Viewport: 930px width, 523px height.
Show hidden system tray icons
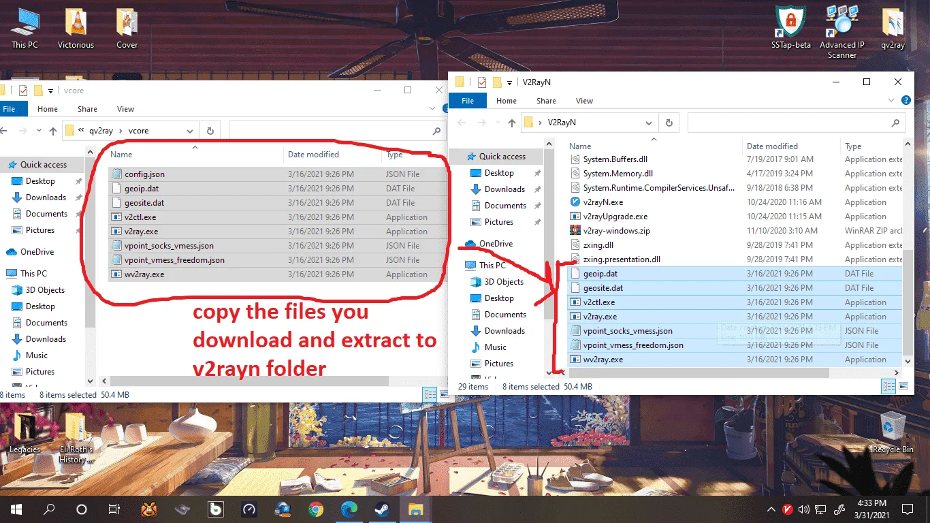pyautogui.click(x=771, y=509)
